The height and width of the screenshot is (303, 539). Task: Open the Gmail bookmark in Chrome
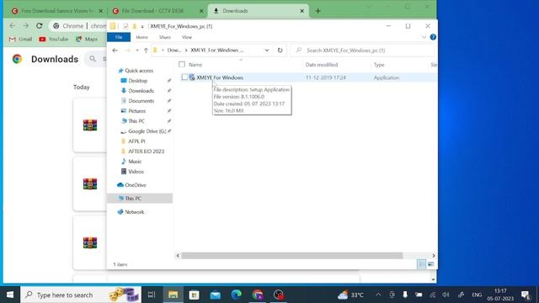20,40
